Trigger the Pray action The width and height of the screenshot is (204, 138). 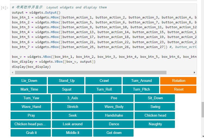click(x=31, y=115)
